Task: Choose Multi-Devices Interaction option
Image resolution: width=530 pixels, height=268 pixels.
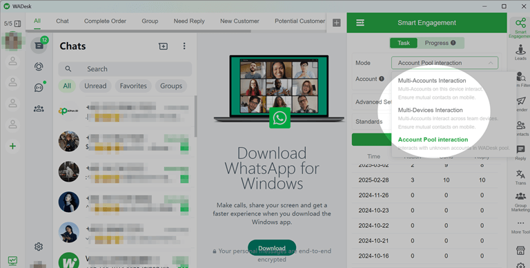Action: (x=431, y=110)
